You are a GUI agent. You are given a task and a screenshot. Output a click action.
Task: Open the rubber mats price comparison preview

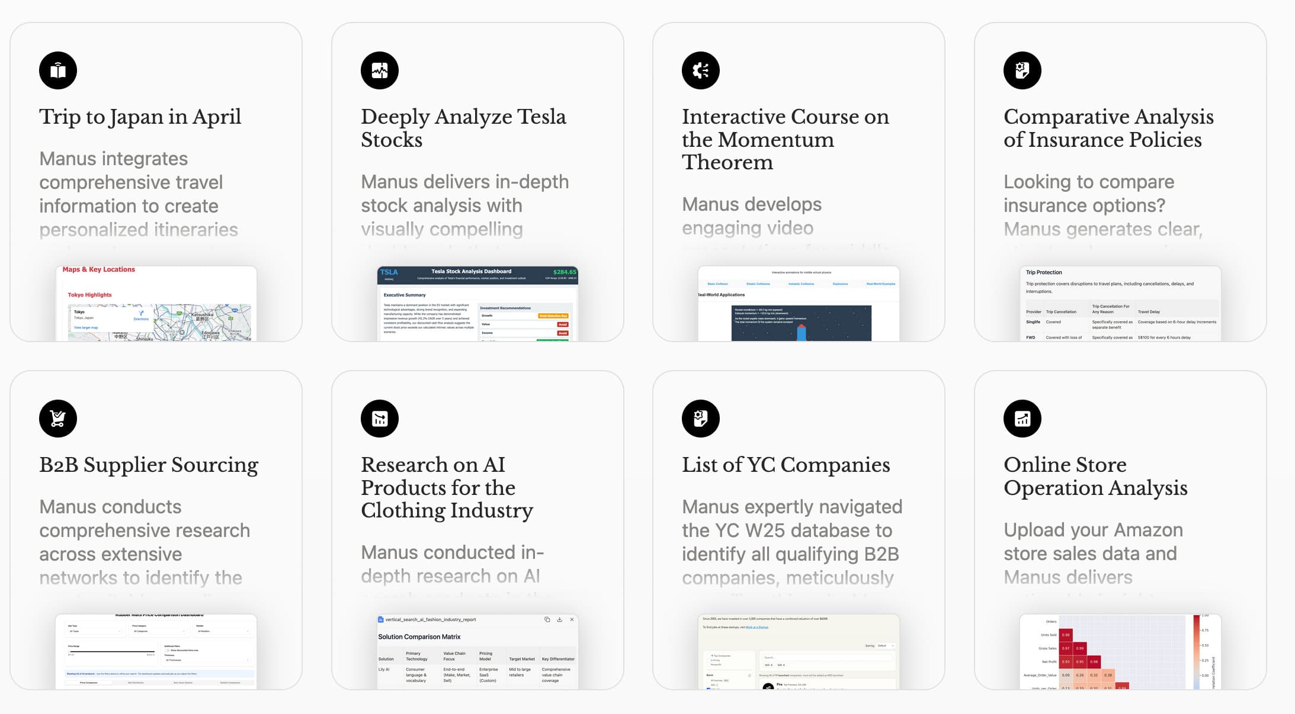(x=156, y=651)
